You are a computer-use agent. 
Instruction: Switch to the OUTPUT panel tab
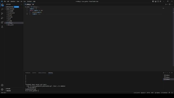click(x=34, y=73)
